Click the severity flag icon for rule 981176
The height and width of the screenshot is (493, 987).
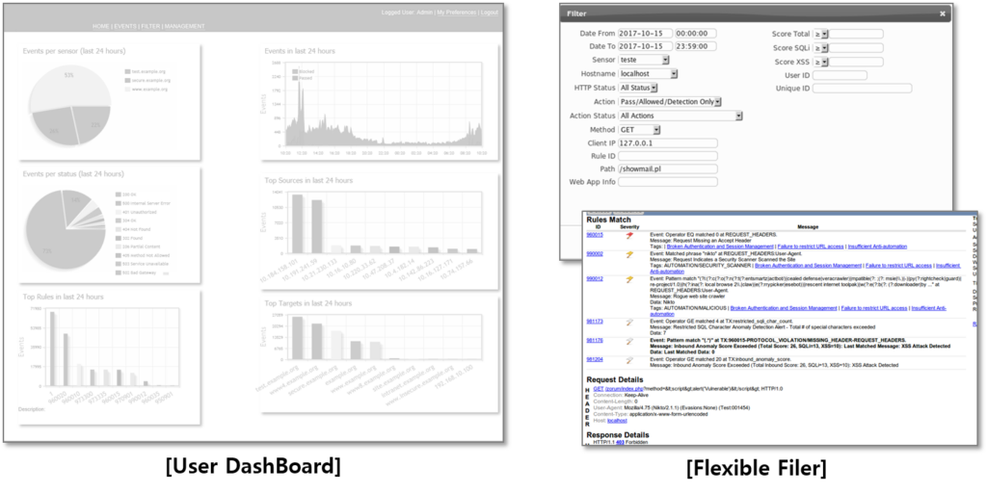(x=629, y=340)
